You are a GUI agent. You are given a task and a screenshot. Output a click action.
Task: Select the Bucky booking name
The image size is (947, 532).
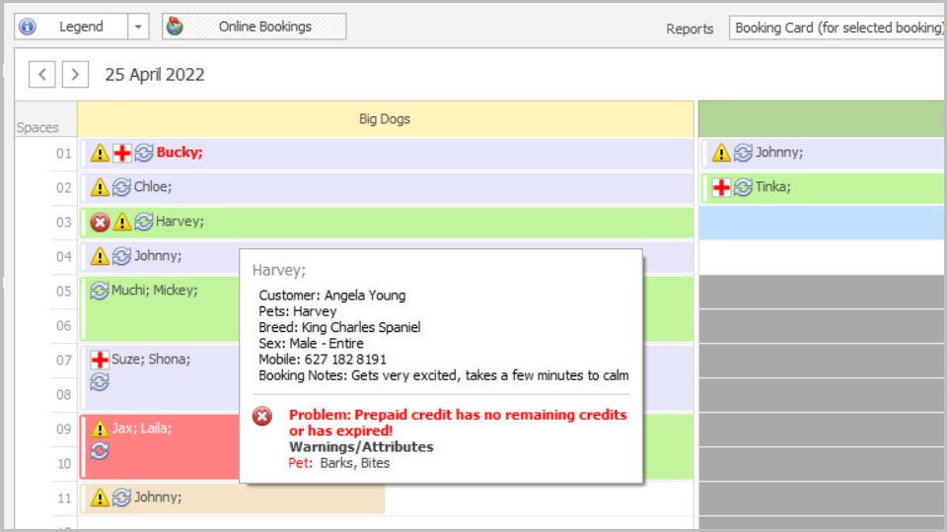pos(180,152)
